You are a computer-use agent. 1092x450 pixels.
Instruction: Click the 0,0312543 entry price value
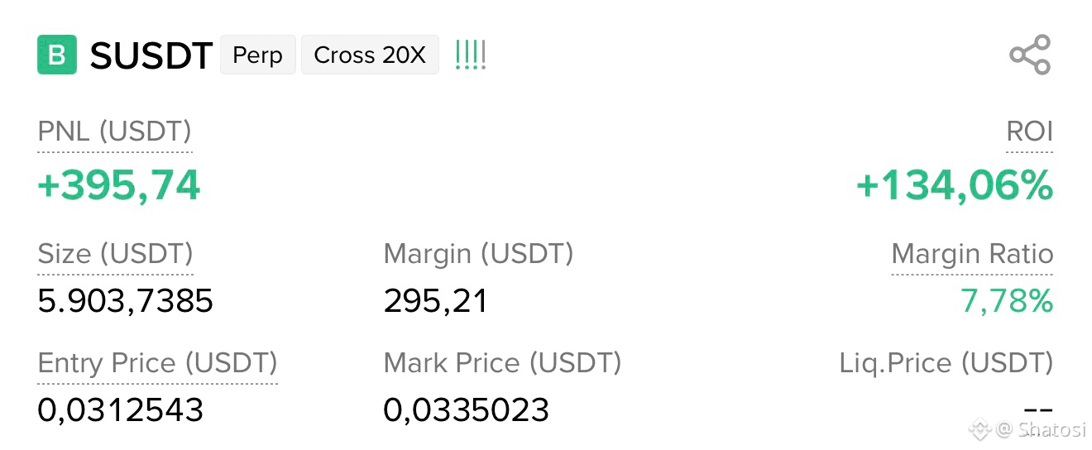click(x=121, y=410)
